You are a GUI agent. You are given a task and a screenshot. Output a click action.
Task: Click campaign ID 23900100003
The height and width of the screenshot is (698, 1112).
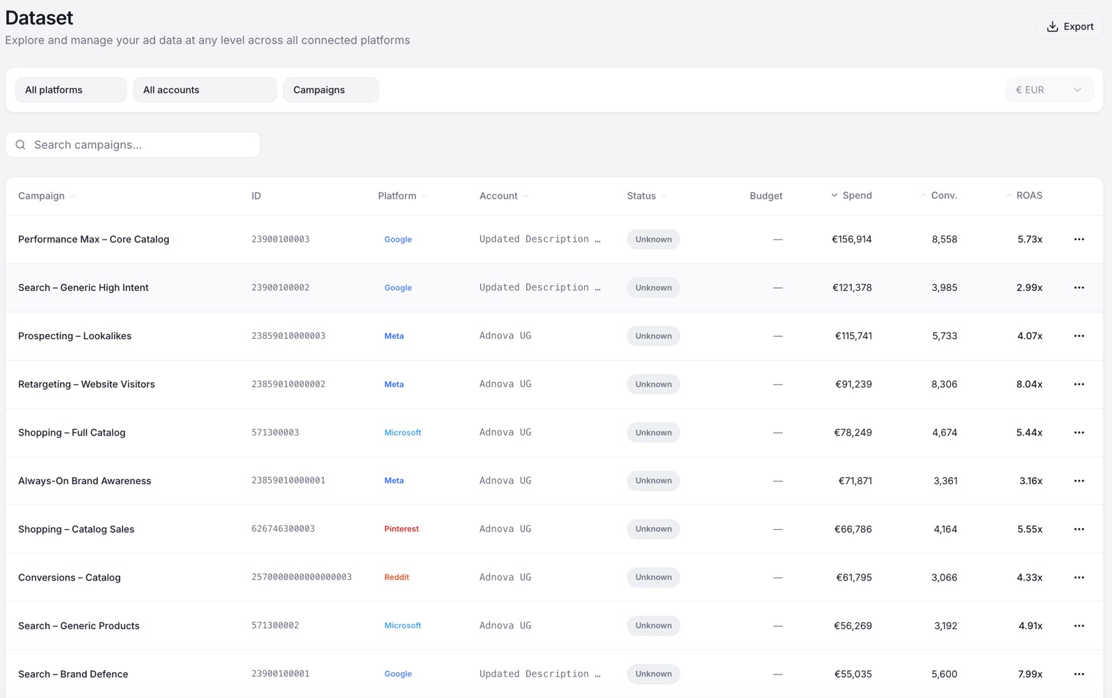point(281,239)
